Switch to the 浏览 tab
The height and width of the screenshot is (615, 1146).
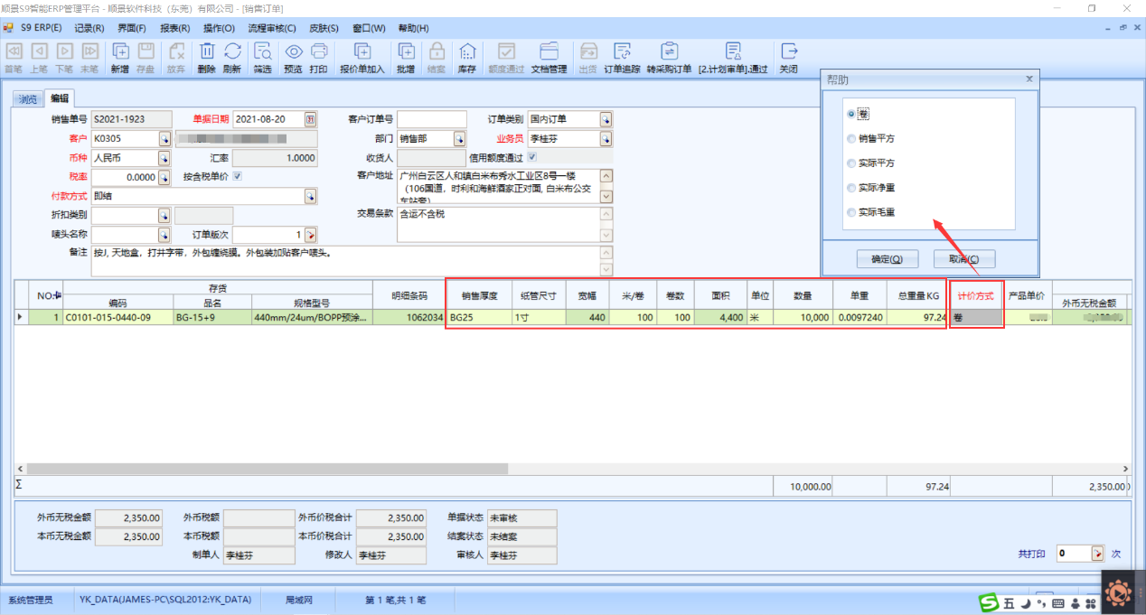click(x=28, y=99)
